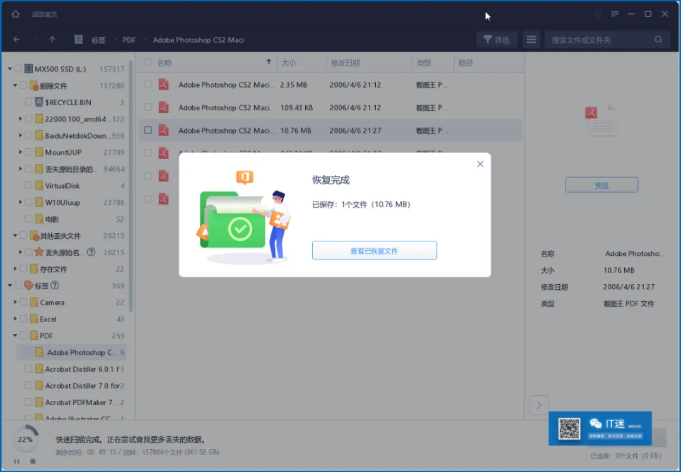Viewport: 681px width, 472px height.
Task: Expand the Camera tag folder
Action: tap(15, 302)
